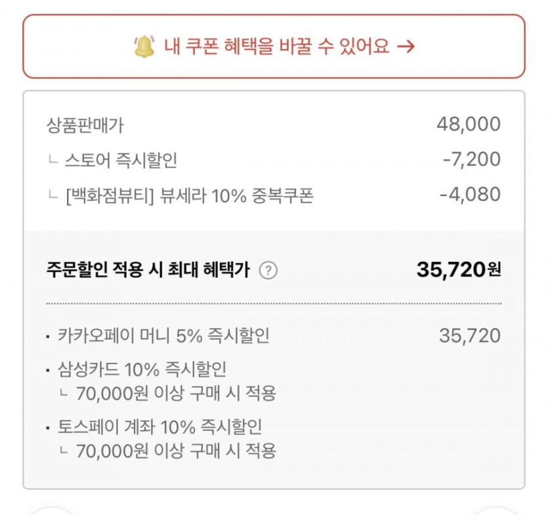Click the 35,720 price beside 카카오페이
This screenshot has height=515, width=548.
tap(469, 337)
